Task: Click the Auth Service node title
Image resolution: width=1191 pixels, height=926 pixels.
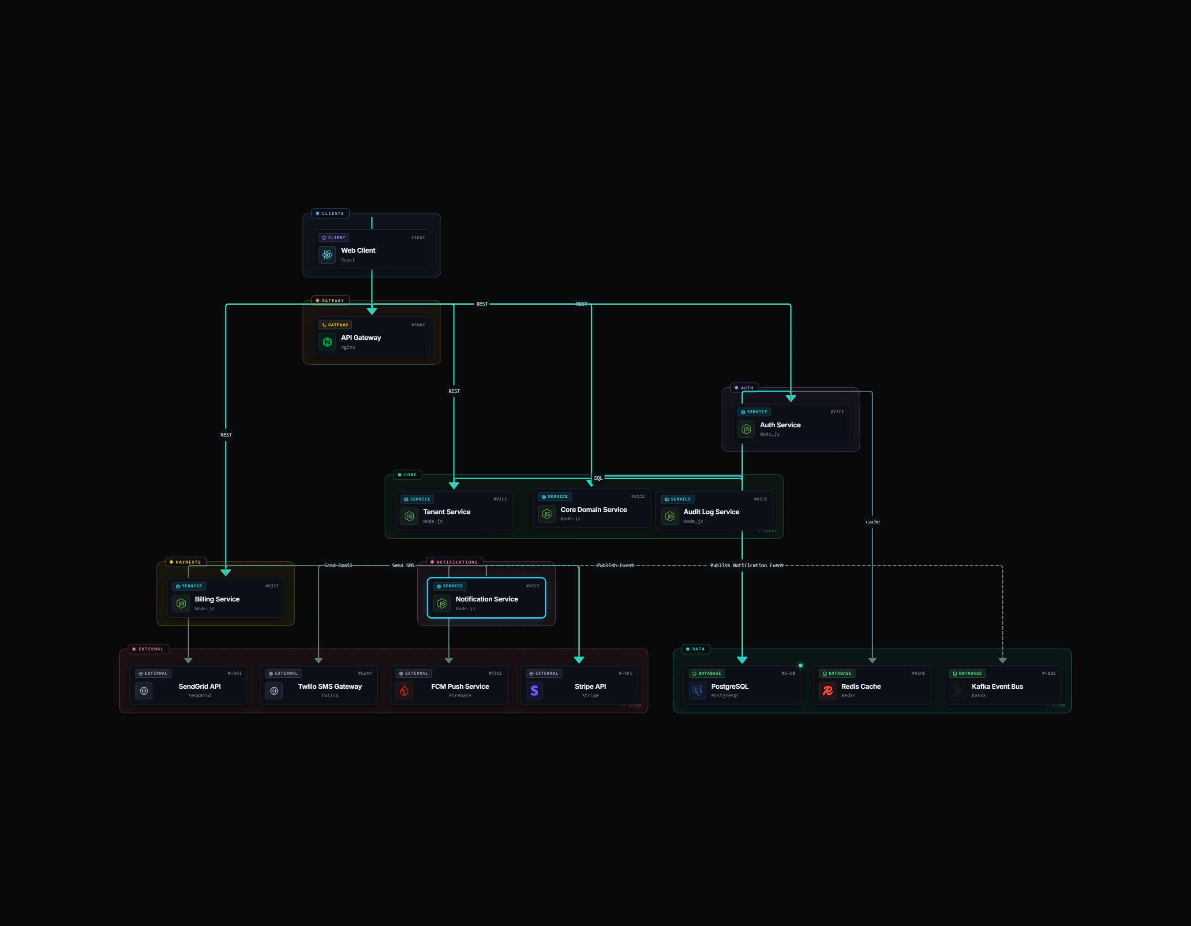Action: 780,425
